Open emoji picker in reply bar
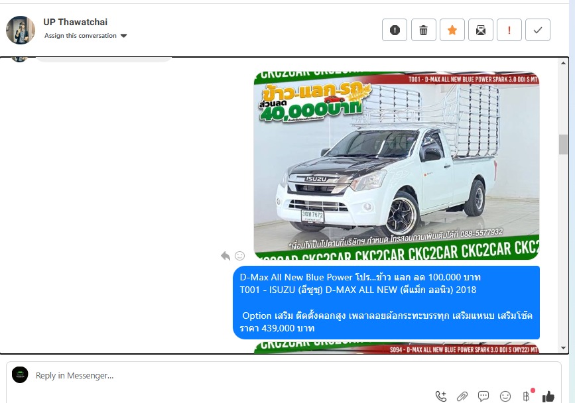 click(505, 396)
